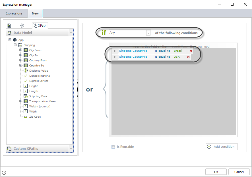Click the Shipping Date calendar icon
The width and height of the screenshot is (252, 177).
(26, 96)
